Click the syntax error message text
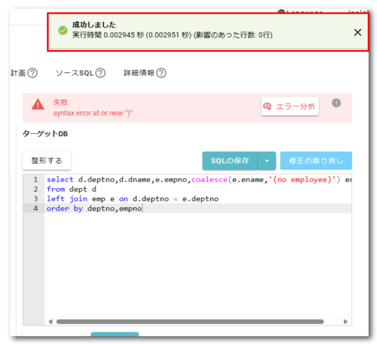 (93, 113)
